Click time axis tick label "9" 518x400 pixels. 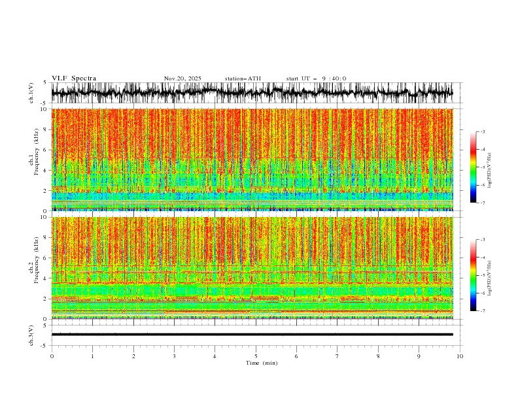(x=419, y=356)
